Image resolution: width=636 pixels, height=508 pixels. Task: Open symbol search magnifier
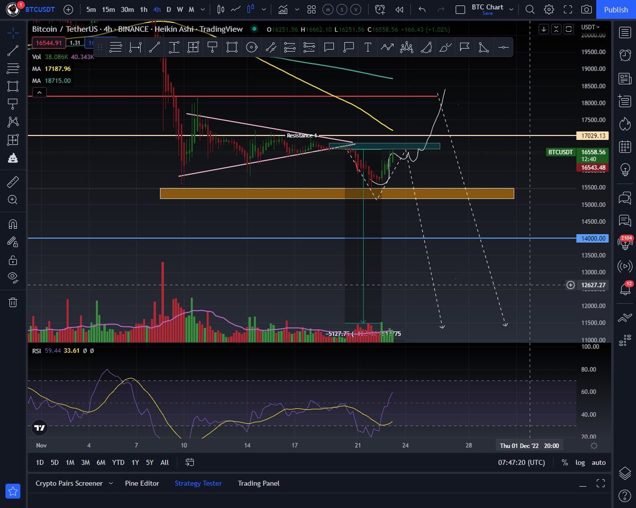coord(529,10)
